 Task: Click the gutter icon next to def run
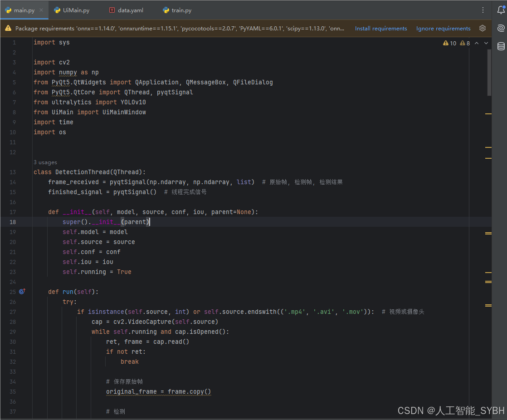pos(21,291)
